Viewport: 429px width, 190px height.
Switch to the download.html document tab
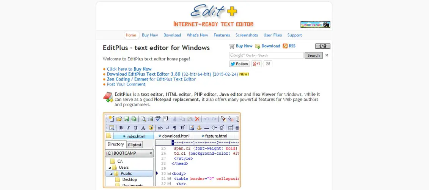click(x=174, y=136)
